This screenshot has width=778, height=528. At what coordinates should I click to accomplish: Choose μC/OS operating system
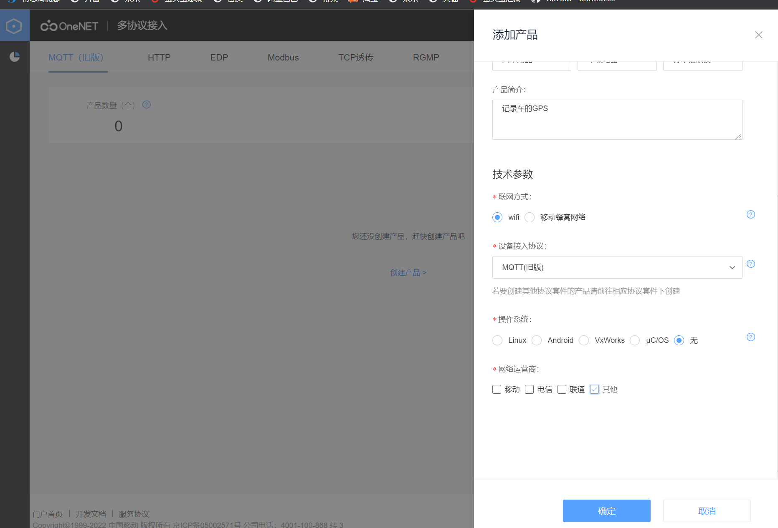click(x=635, y=340)
